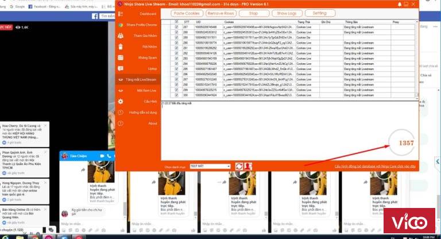Open the Phan Quỳnh Anh notification
441x239 pixels.
click(x=24, y=163)
